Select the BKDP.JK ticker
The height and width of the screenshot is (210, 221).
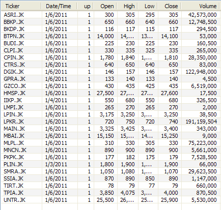(14, 29)
